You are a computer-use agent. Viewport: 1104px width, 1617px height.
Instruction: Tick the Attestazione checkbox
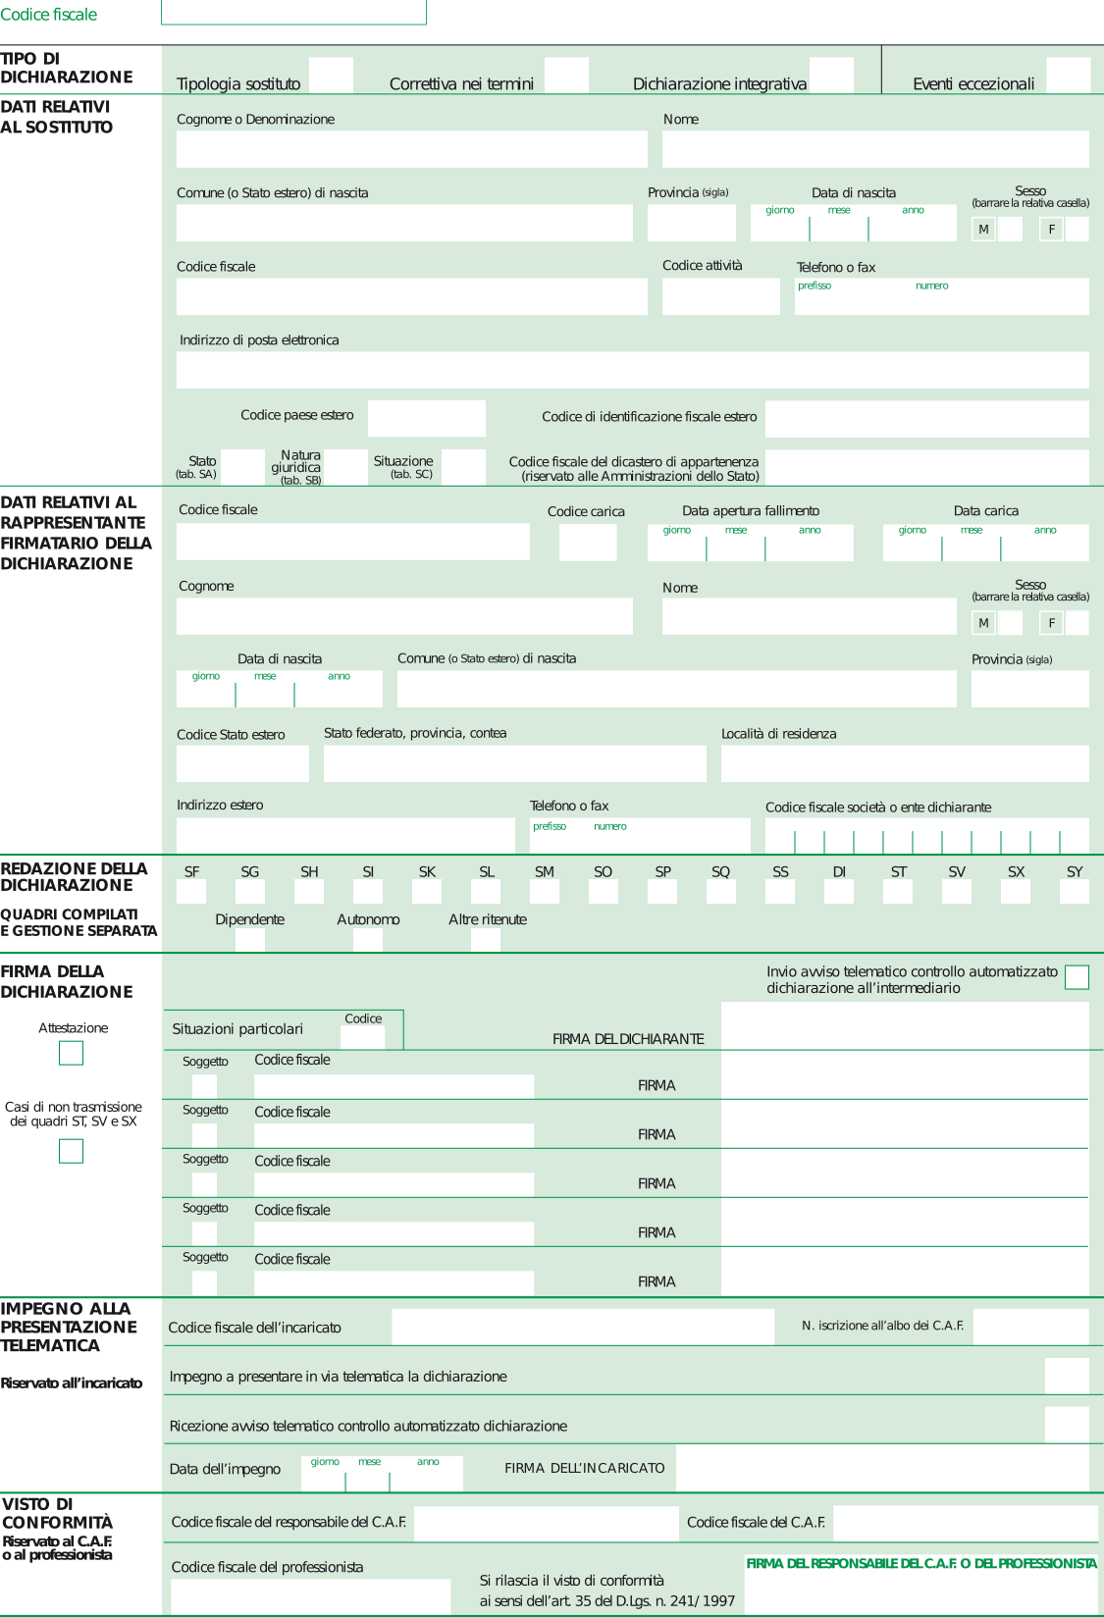tap(71, 1053)
